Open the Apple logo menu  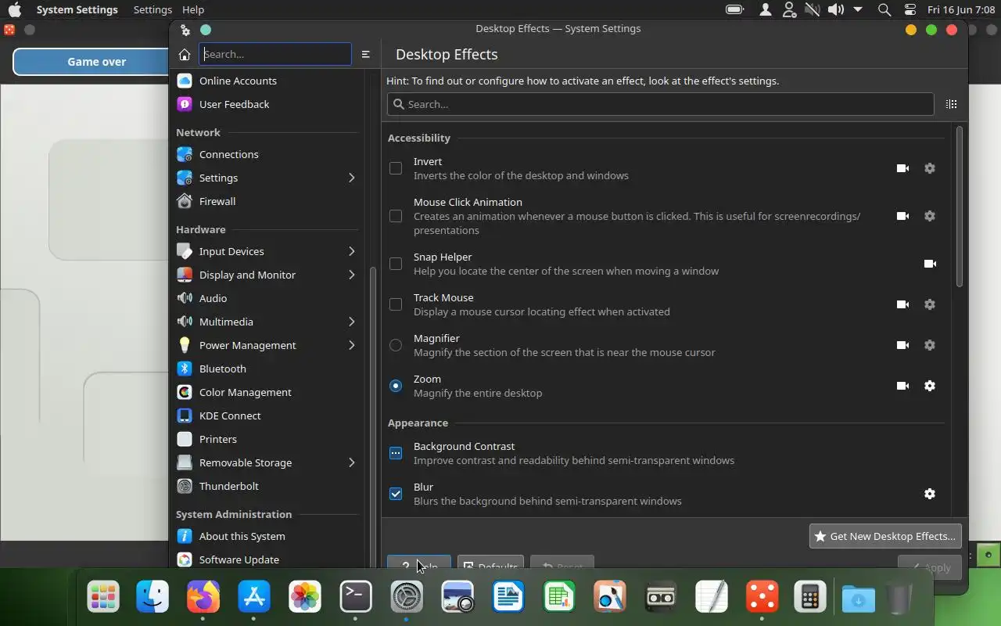point(15,9)
